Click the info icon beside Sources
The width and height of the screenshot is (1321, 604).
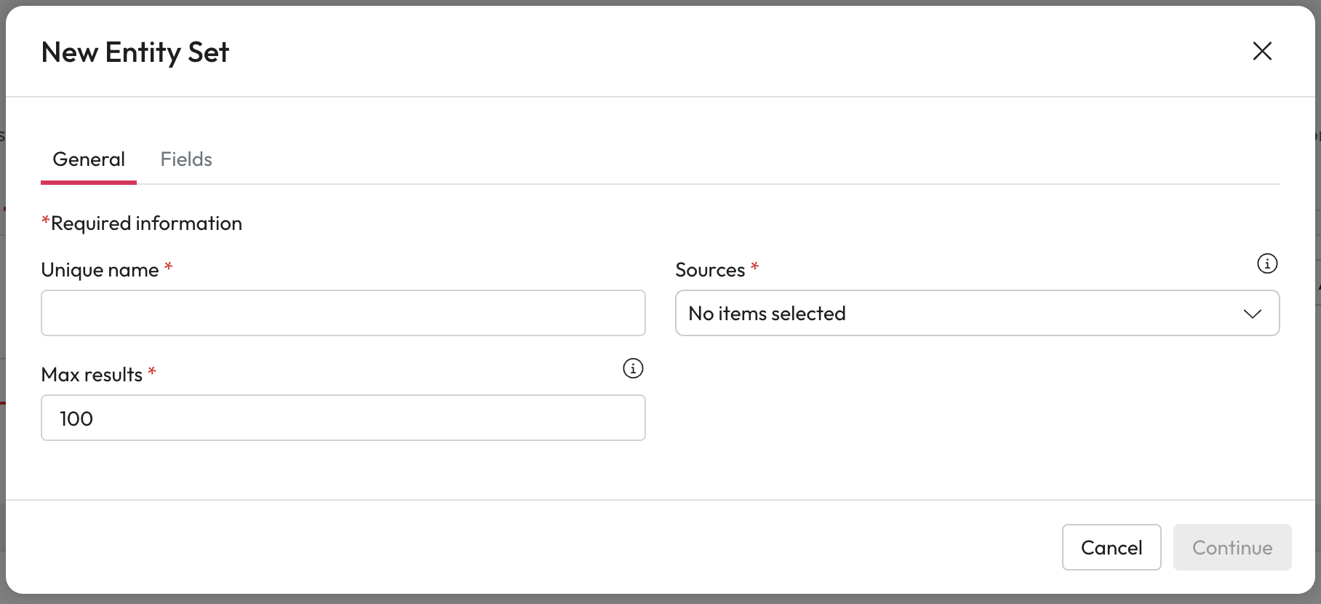click(1267, 263)
